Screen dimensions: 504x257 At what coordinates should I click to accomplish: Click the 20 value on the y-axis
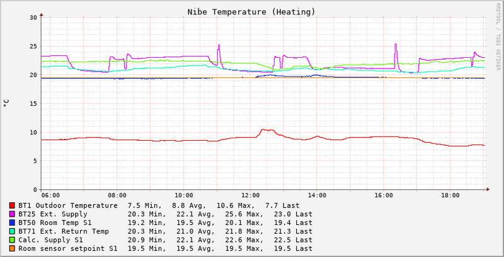point(33,75)
